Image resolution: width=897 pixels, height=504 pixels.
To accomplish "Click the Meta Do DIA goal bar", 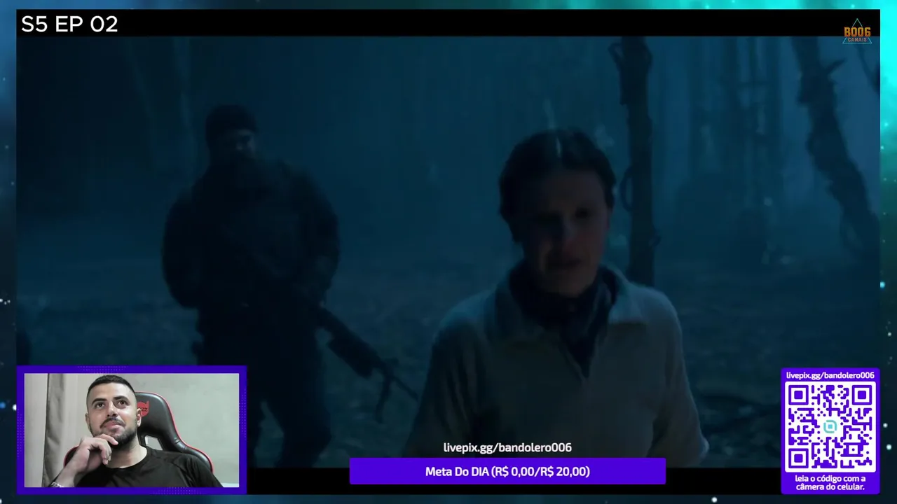I will [507, 471].
